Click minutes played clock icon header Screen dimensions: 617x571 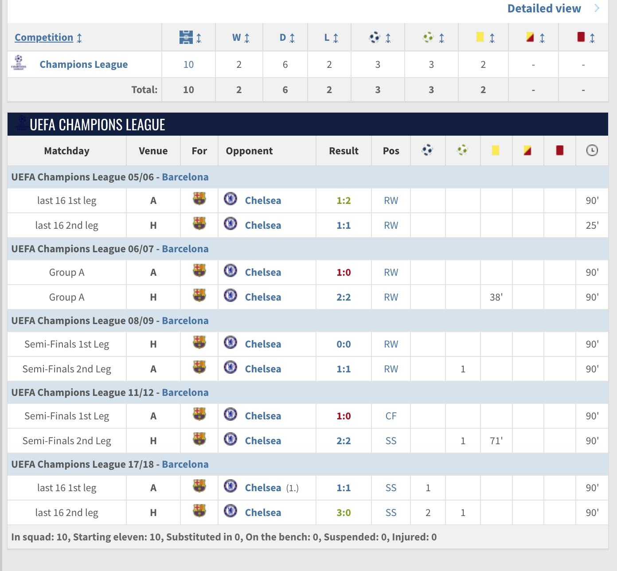point(592,151)
